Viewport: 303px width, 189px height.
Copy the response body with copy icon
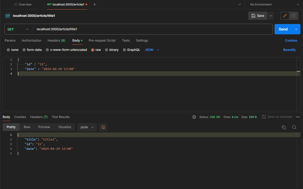point(284,127)
